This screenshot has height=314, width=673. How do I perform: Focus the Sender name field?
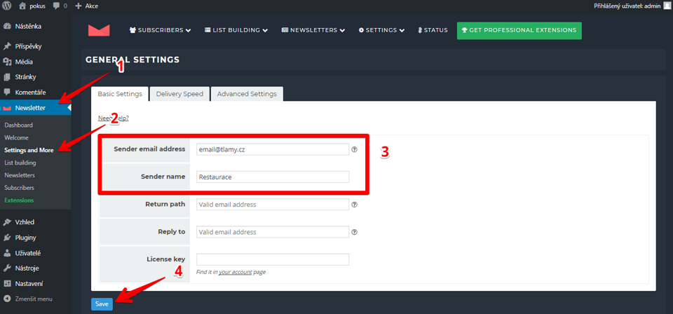coord(273,177)
